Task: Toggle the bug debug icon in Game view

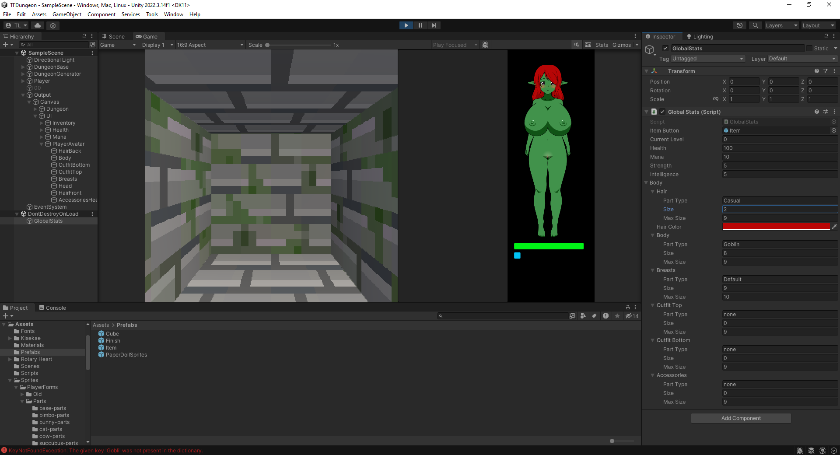Action: [x=485, y=45]
